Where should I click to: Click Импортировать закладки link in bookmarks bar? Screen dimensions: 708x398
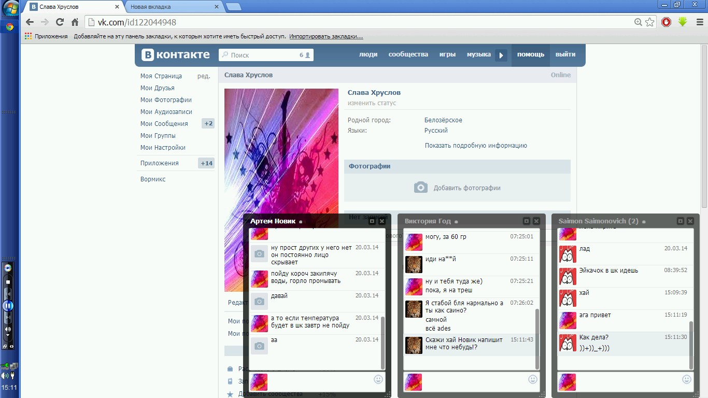pos(326,36)
